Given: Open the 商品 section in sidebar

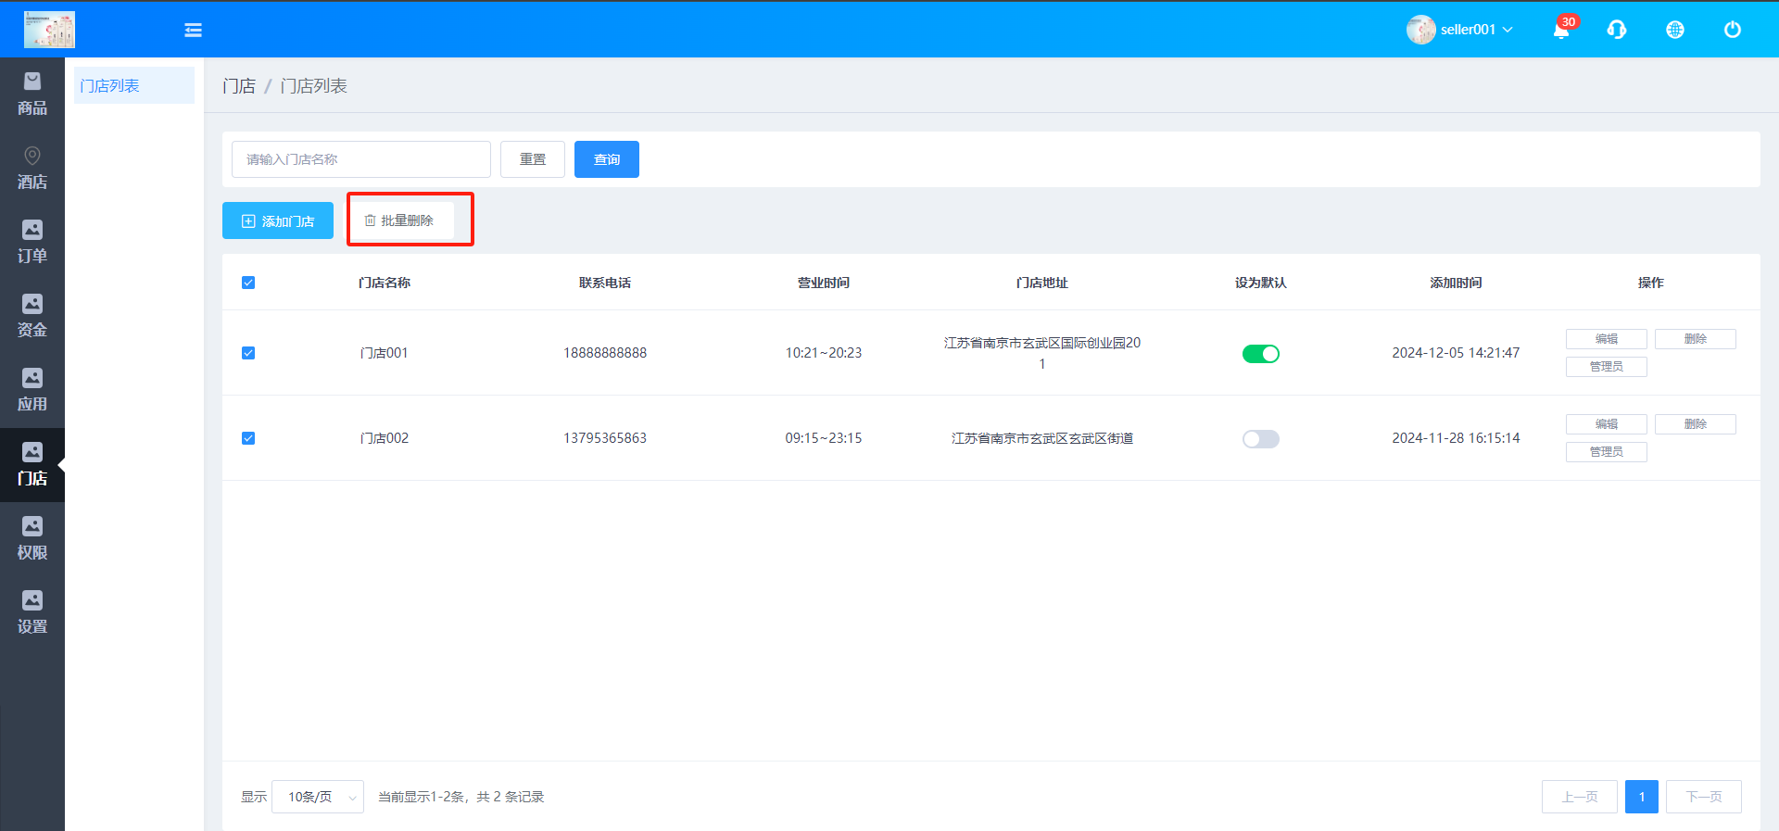Looking at the screenshot, I should (32, 94).
